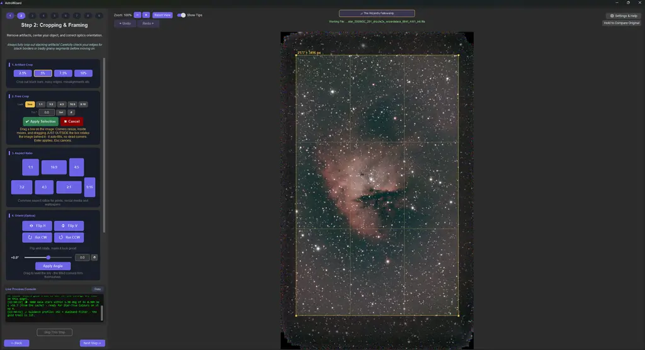This screenshot has width=645, height=350.
Task: Click the Zoom: 100% label
Action: point(123,15)
